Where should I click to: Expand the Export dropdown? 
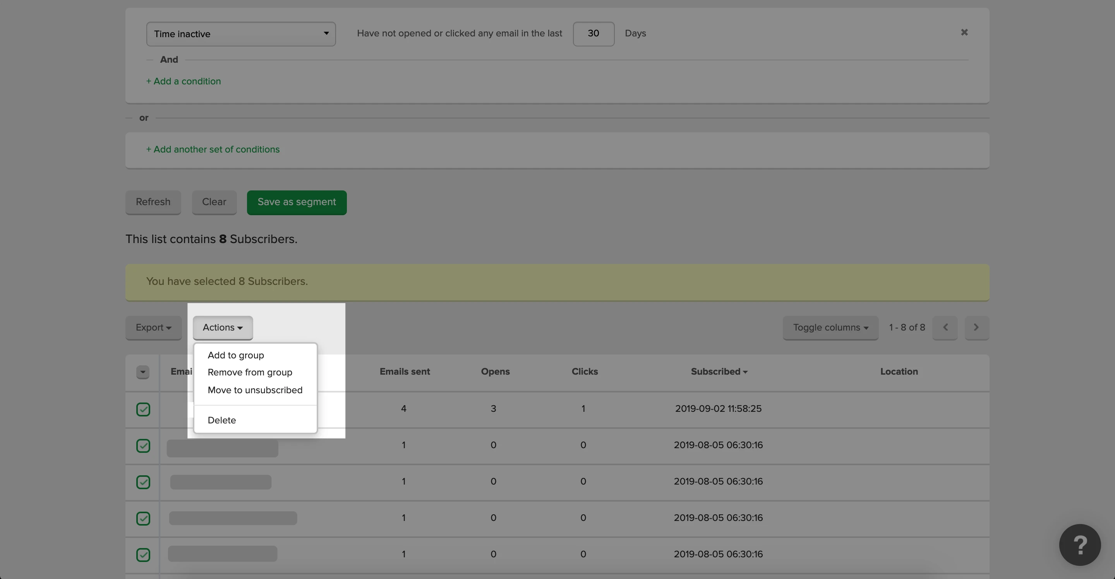(153, 327)
